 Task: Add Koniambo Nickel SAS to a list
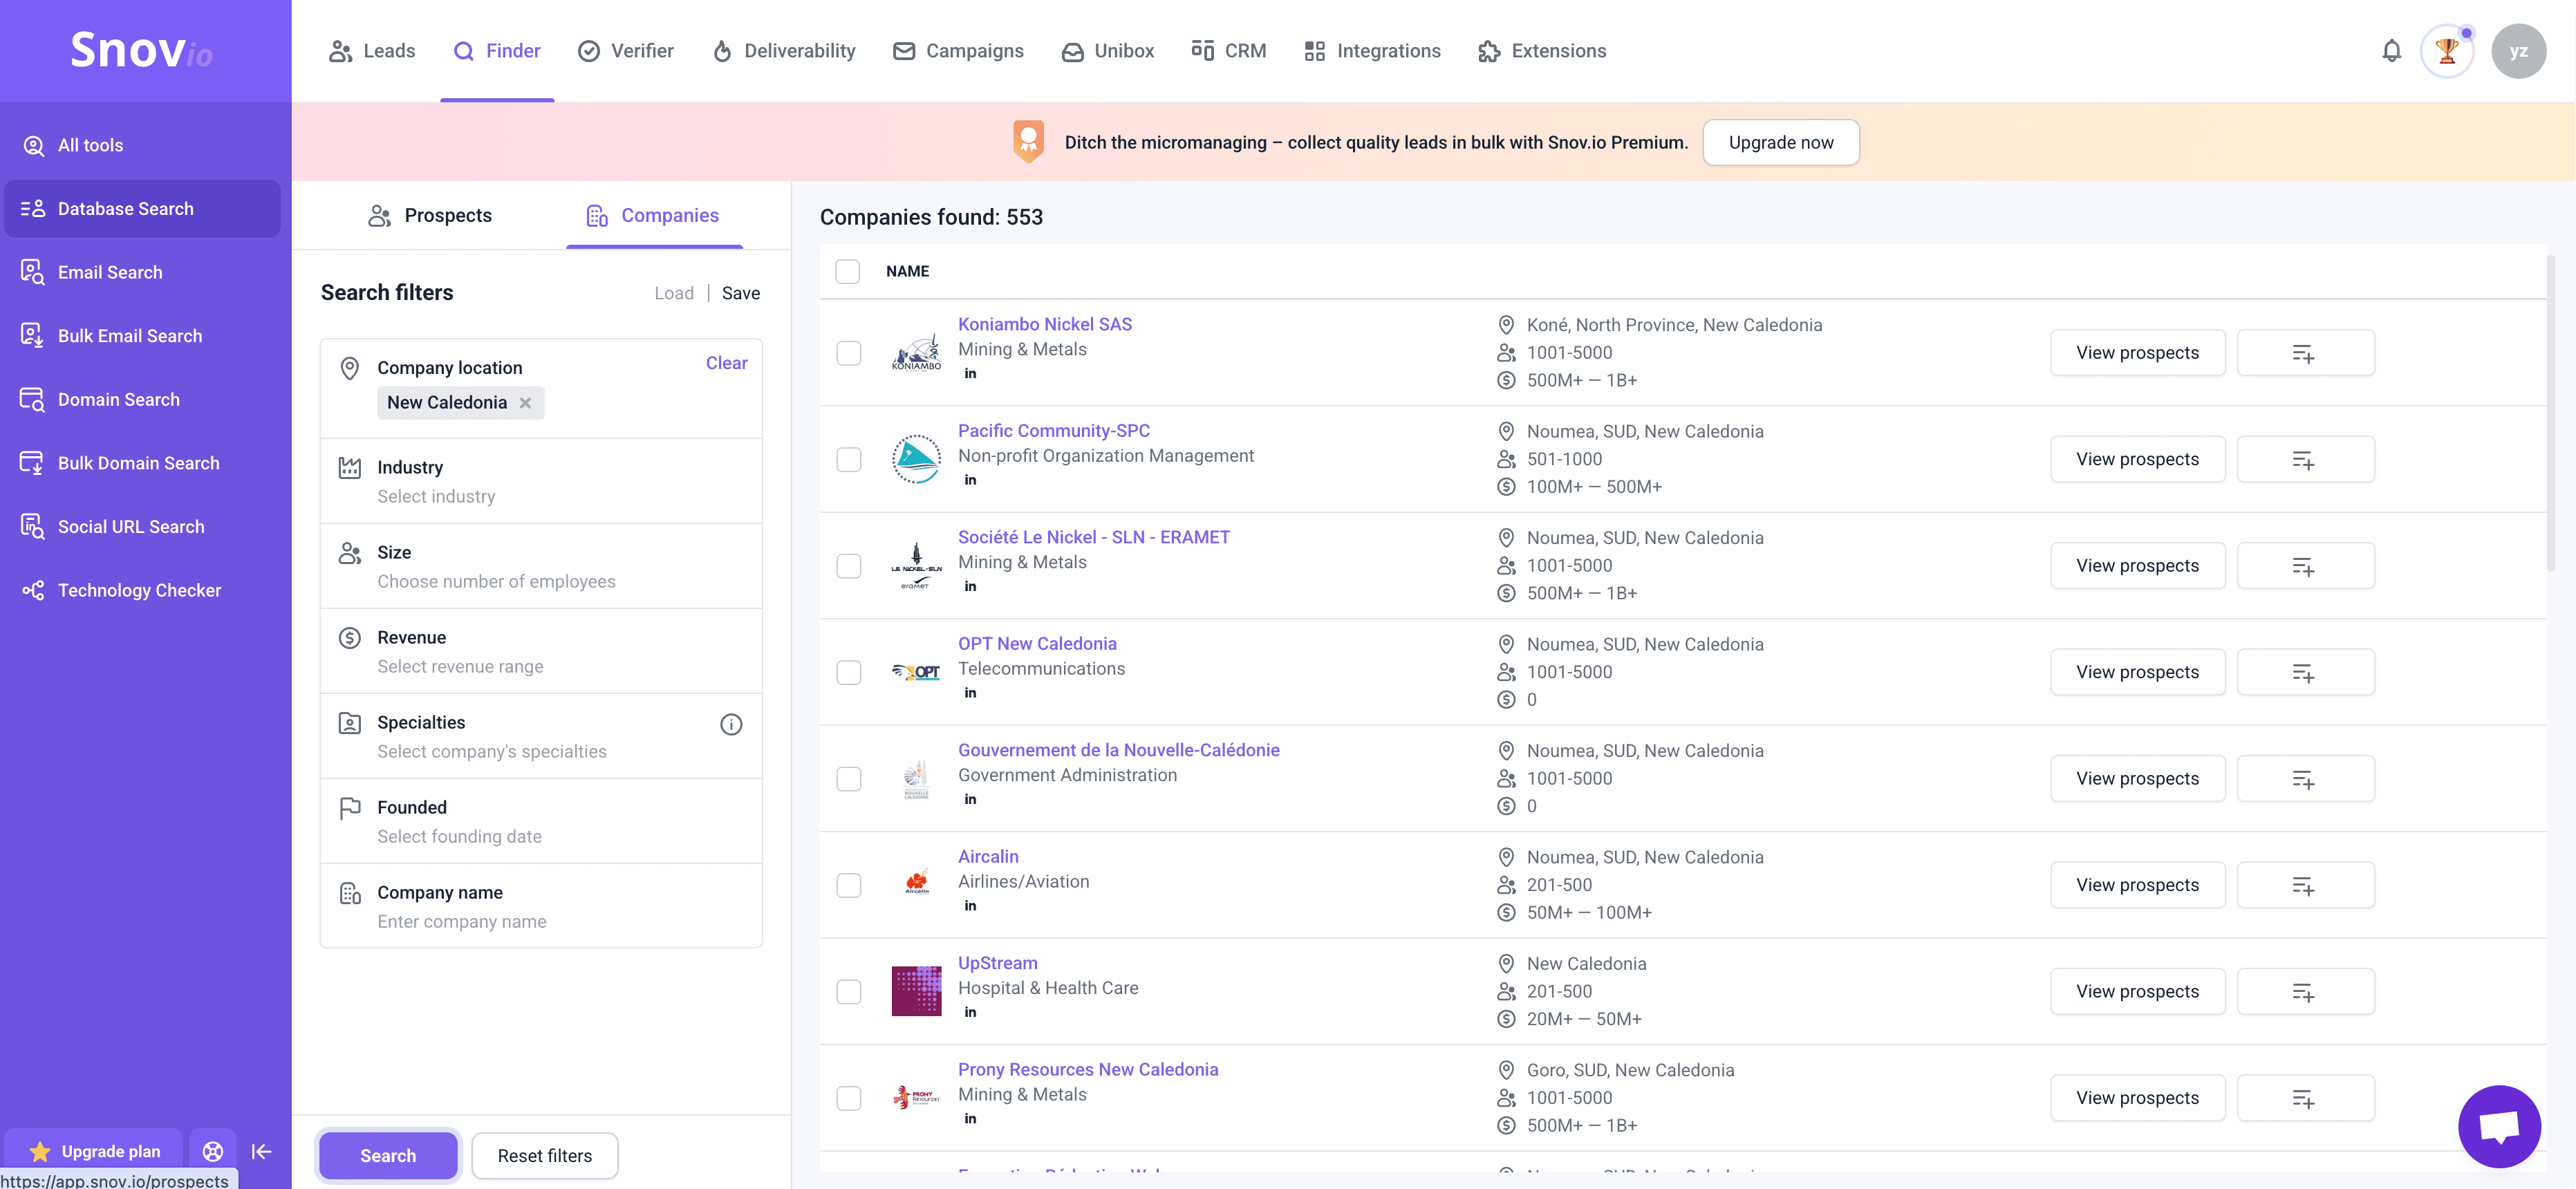(2305, 352)
